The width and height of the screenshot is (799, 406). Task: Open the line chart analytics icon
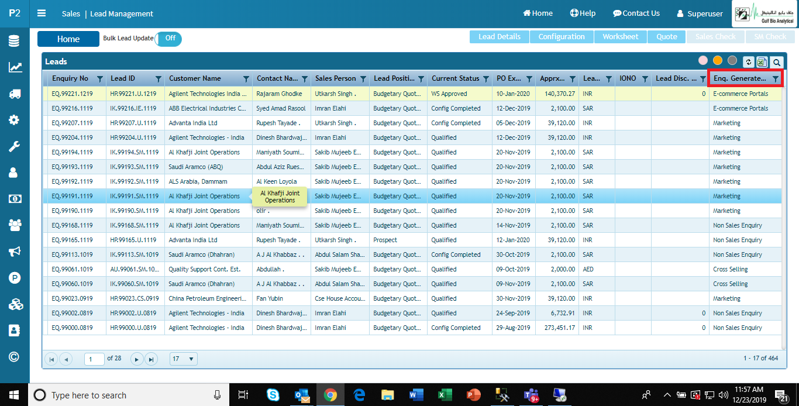pyautogui.click(x=15, y=67)
